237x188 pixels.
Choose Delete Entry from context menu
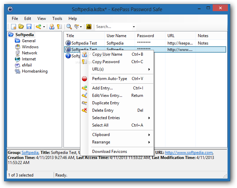point(117,110)
